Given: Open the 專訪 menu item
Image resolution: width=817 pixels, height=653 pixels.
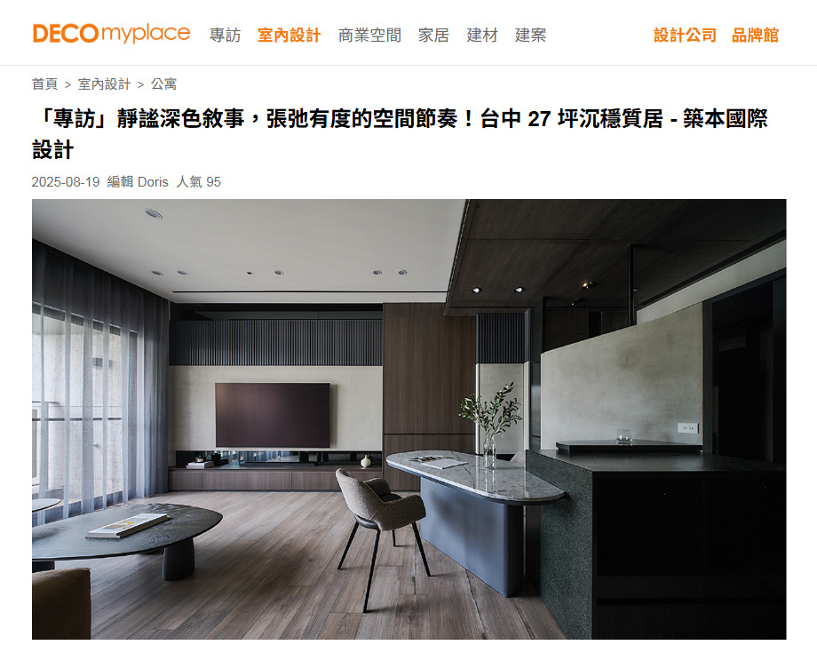Looking at the screenshot, I should click(x=225, y=35).
